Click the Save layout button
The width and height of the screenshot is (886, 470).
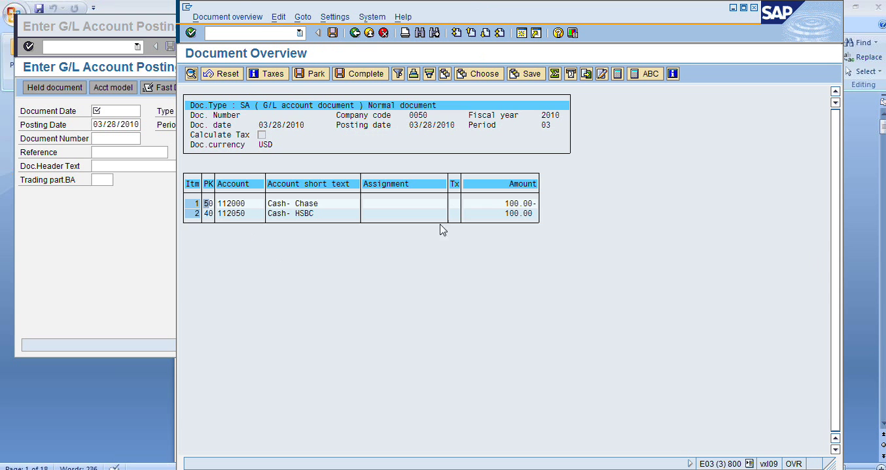point(525,74)
